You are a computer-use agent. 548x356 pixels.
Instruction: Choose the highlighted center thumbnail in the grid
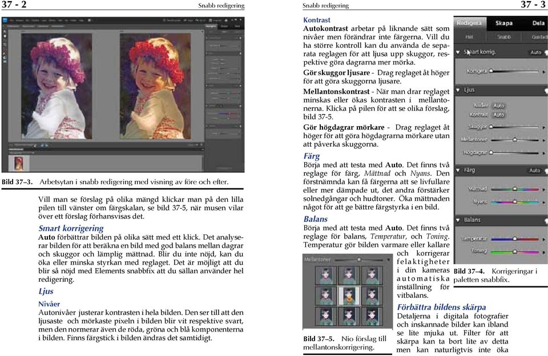click(349, 296)
